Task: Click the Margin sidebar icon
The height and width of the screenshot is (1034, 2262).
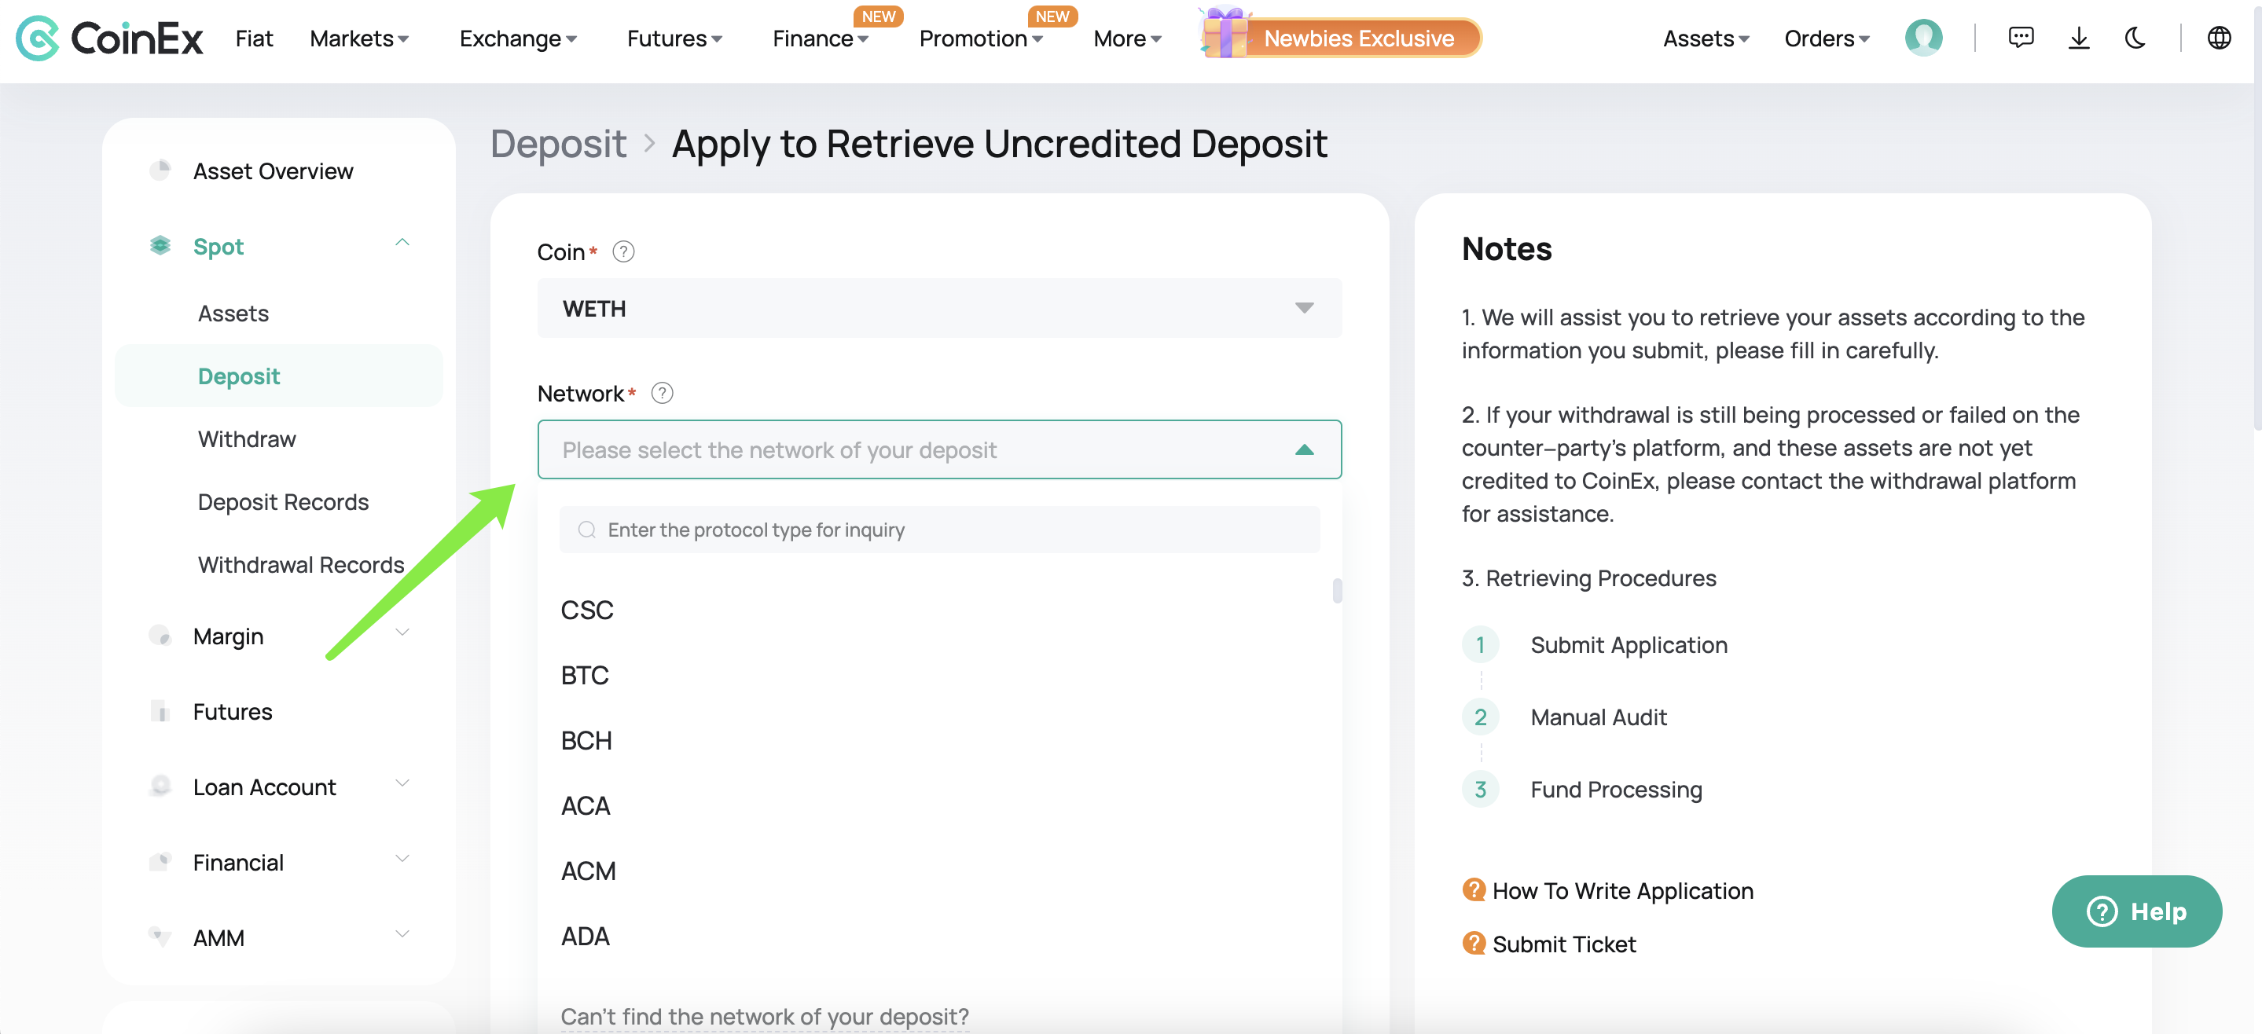Action: 160,636
